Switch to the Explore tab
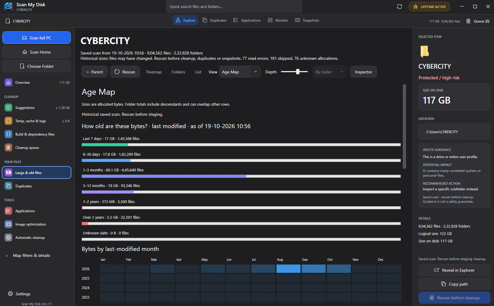This screenshot has width=494, height=306. point(185,20)
